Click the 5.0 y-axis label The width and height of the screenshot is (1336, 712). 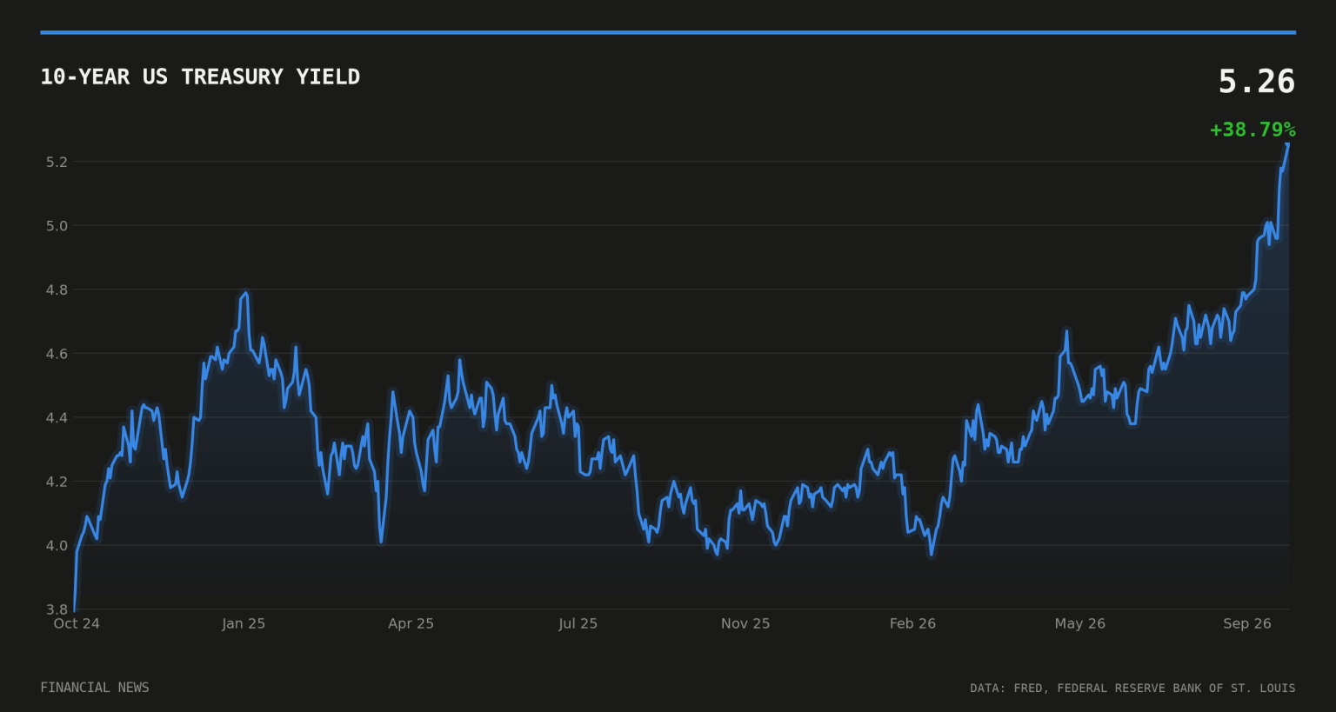[57, 226]
